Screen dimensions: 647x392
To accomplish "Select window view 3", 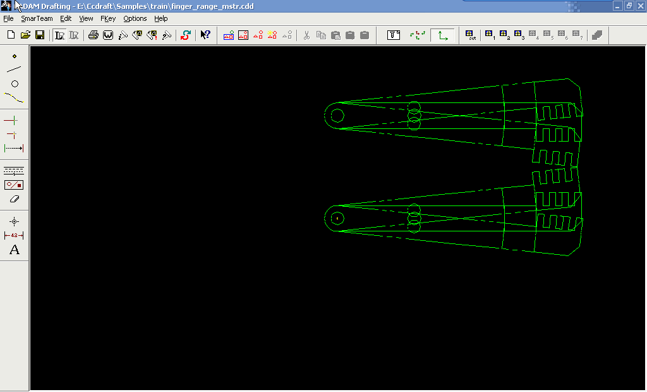I will pyautogui.click(x=519, y=35).
